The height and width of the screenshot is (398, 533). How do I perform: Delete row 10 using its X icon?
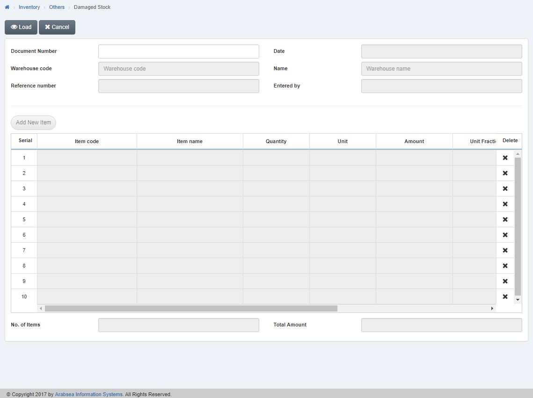point(505,297)
